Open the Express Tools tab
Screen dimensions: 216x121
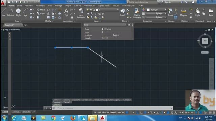(104, 6)
